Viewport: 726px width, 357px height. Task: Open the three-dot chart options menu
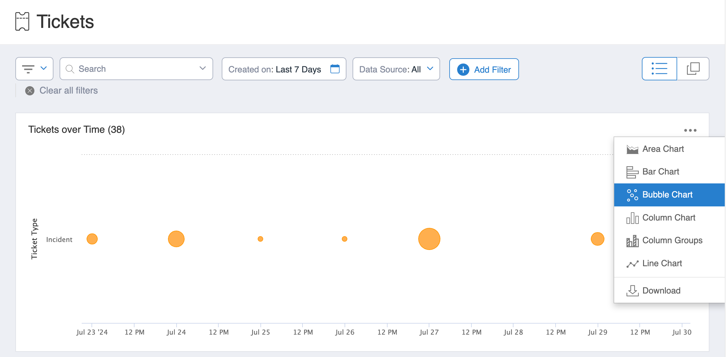coord(690,130)
